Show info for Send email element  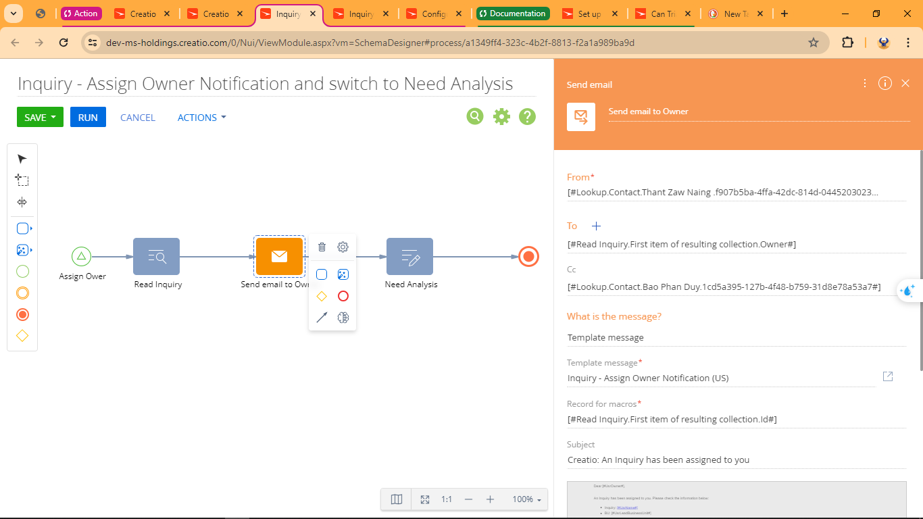point(885,83)
